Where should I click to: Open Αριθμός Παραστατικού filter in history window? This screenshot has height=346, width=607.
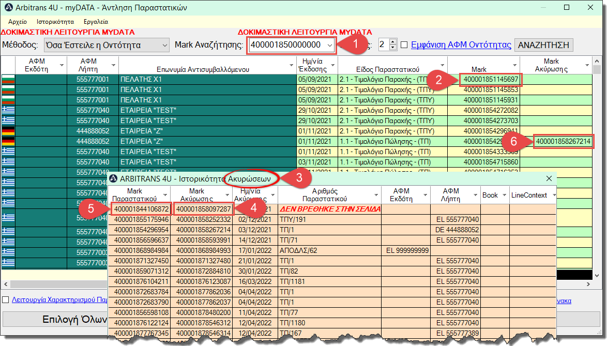[376, 194]
